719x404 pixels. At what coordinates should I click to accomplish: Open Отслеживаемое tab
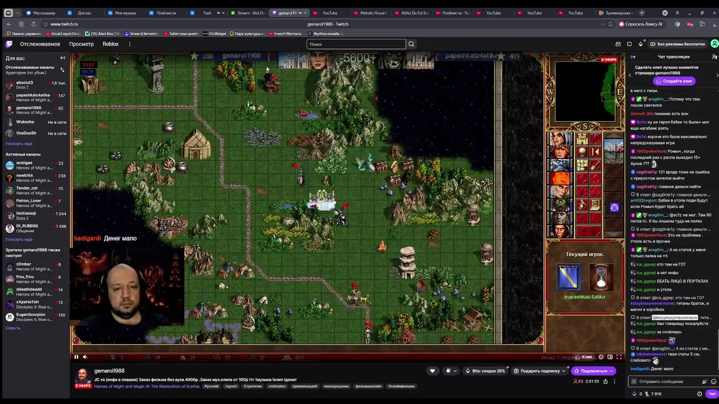pos(40,44)
